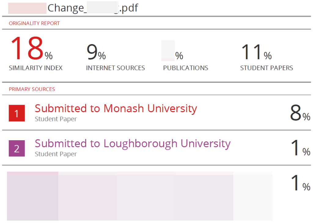Click the 1% match of third source
Screen dimensions: 330x223
pyautogui.click(x=301, y=183)
